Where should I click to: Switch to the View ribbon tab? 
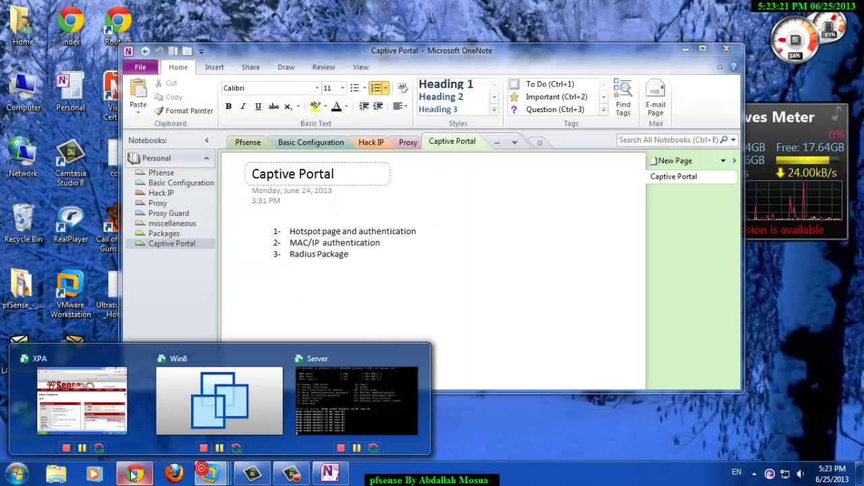(361, 67)
